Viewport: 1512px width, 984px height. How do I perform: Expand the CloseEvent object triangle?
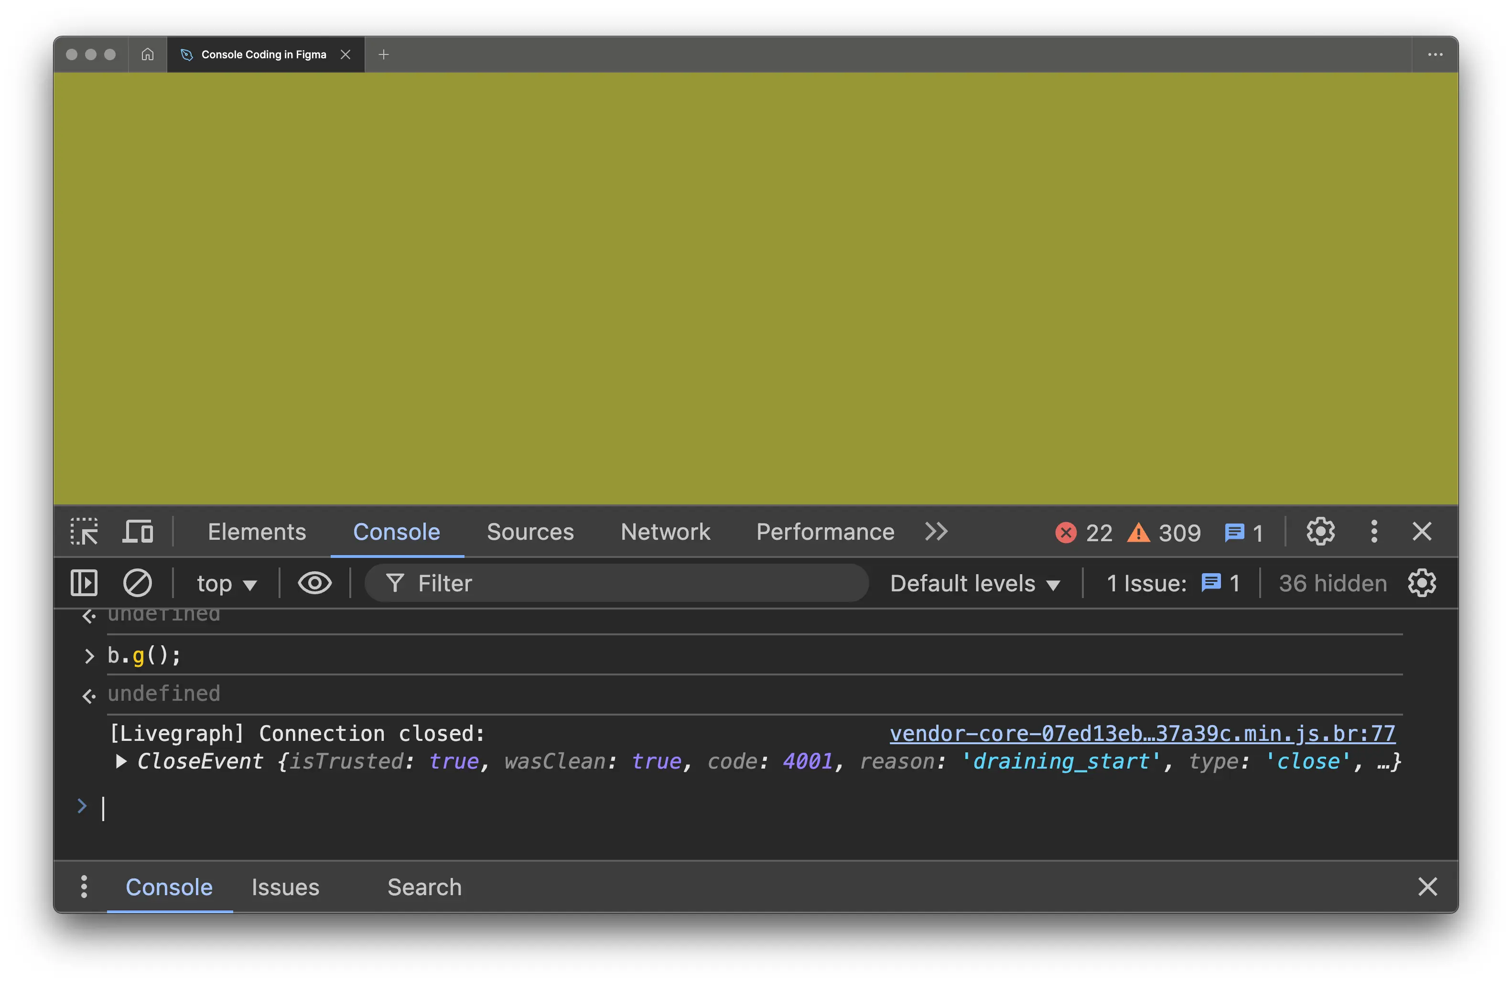point(121,761)
